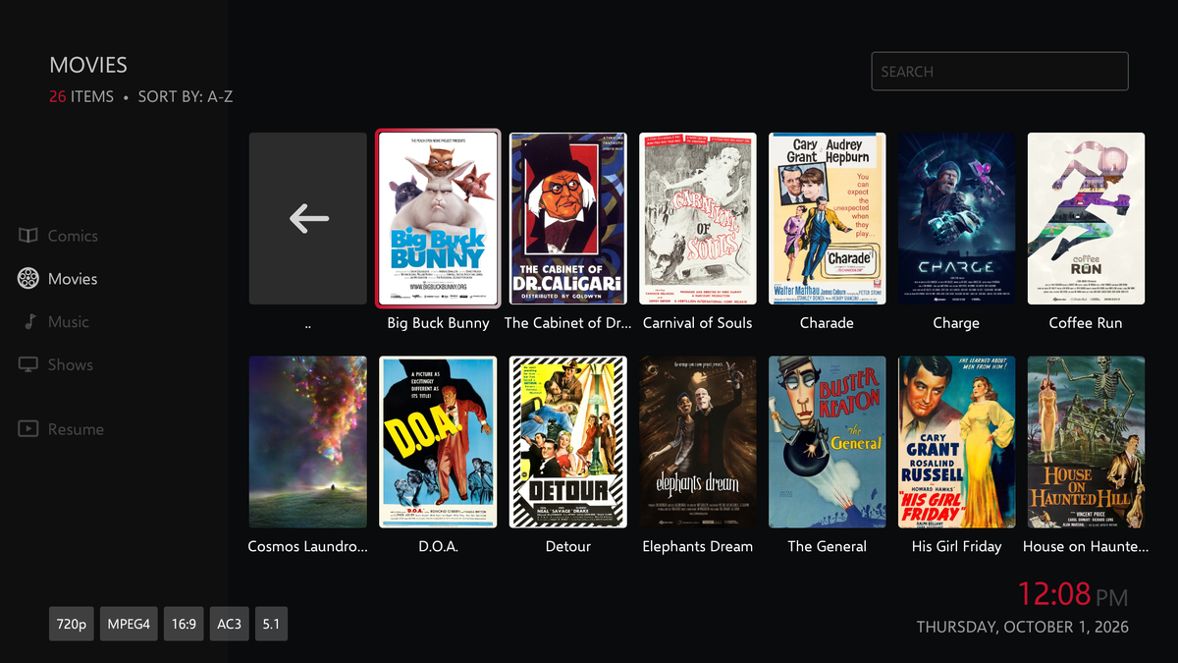The height and width of the screenshot is (663, 1178).
Task: Click the "Detour" title text
Action: [x=568, y=546]
